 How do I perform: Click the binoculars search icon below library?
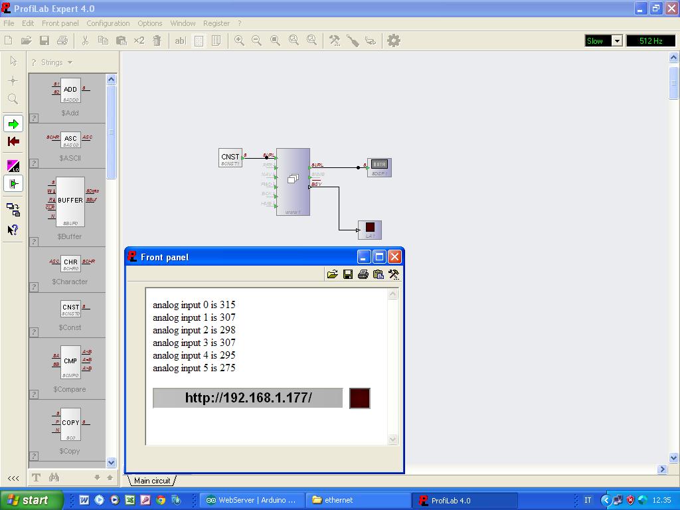[54, 477]
